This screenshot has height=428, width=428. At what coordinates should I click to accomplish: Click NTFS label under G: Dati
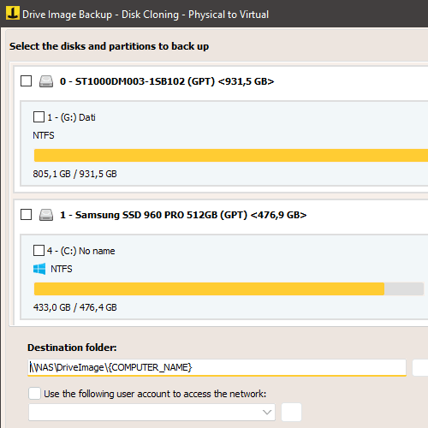[44, 135]
